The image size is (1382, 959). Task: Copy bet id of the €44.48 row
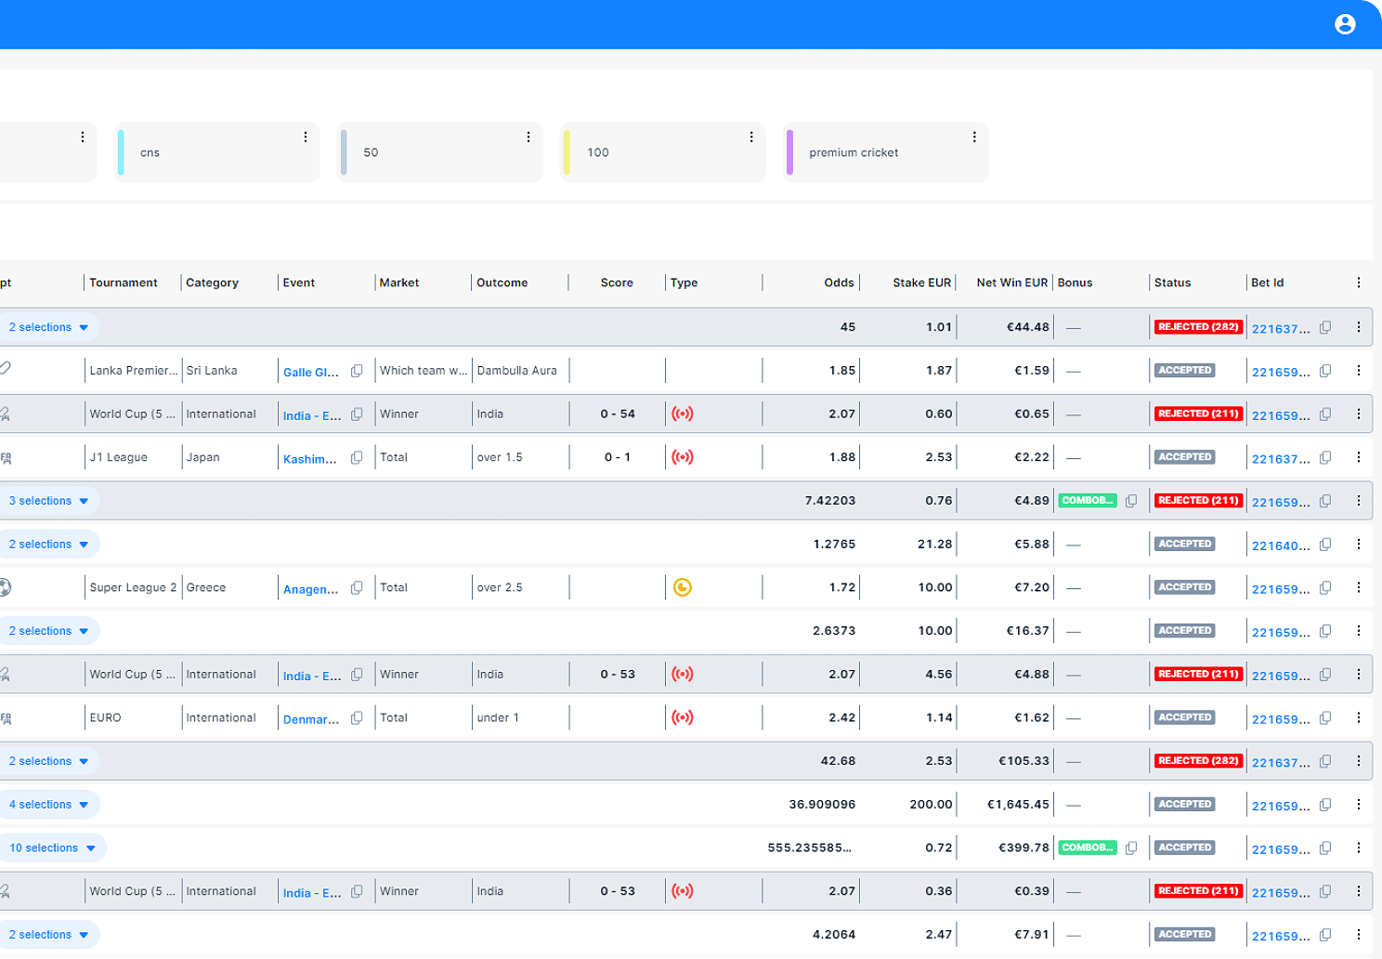1325,327
